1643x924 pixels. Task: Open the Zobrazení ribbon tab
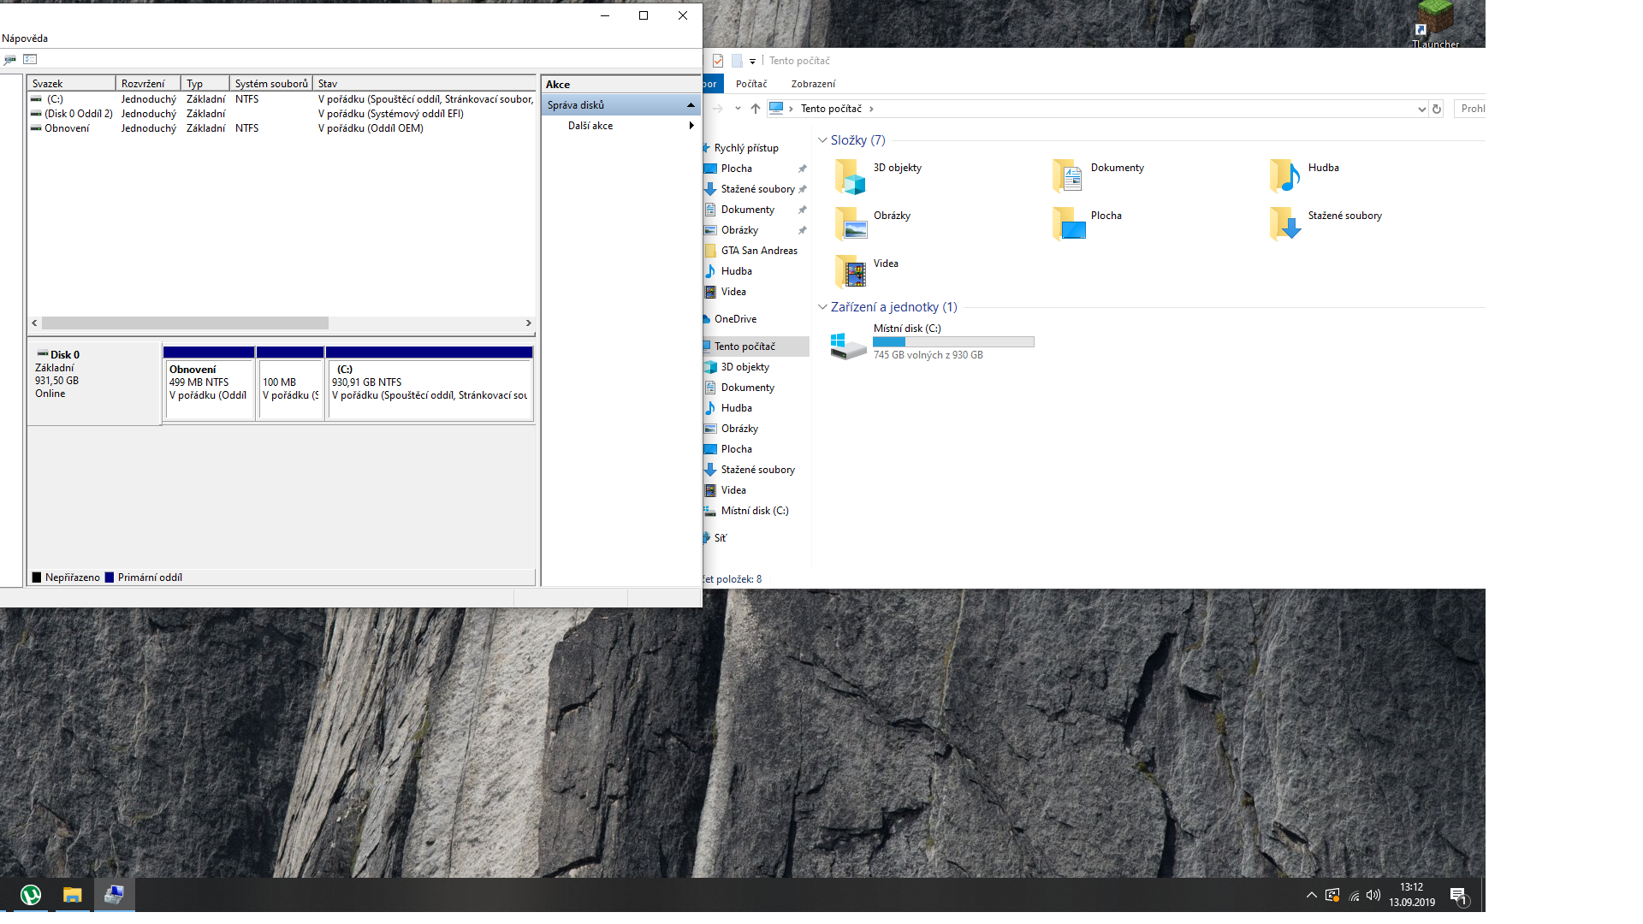[812, 84]
